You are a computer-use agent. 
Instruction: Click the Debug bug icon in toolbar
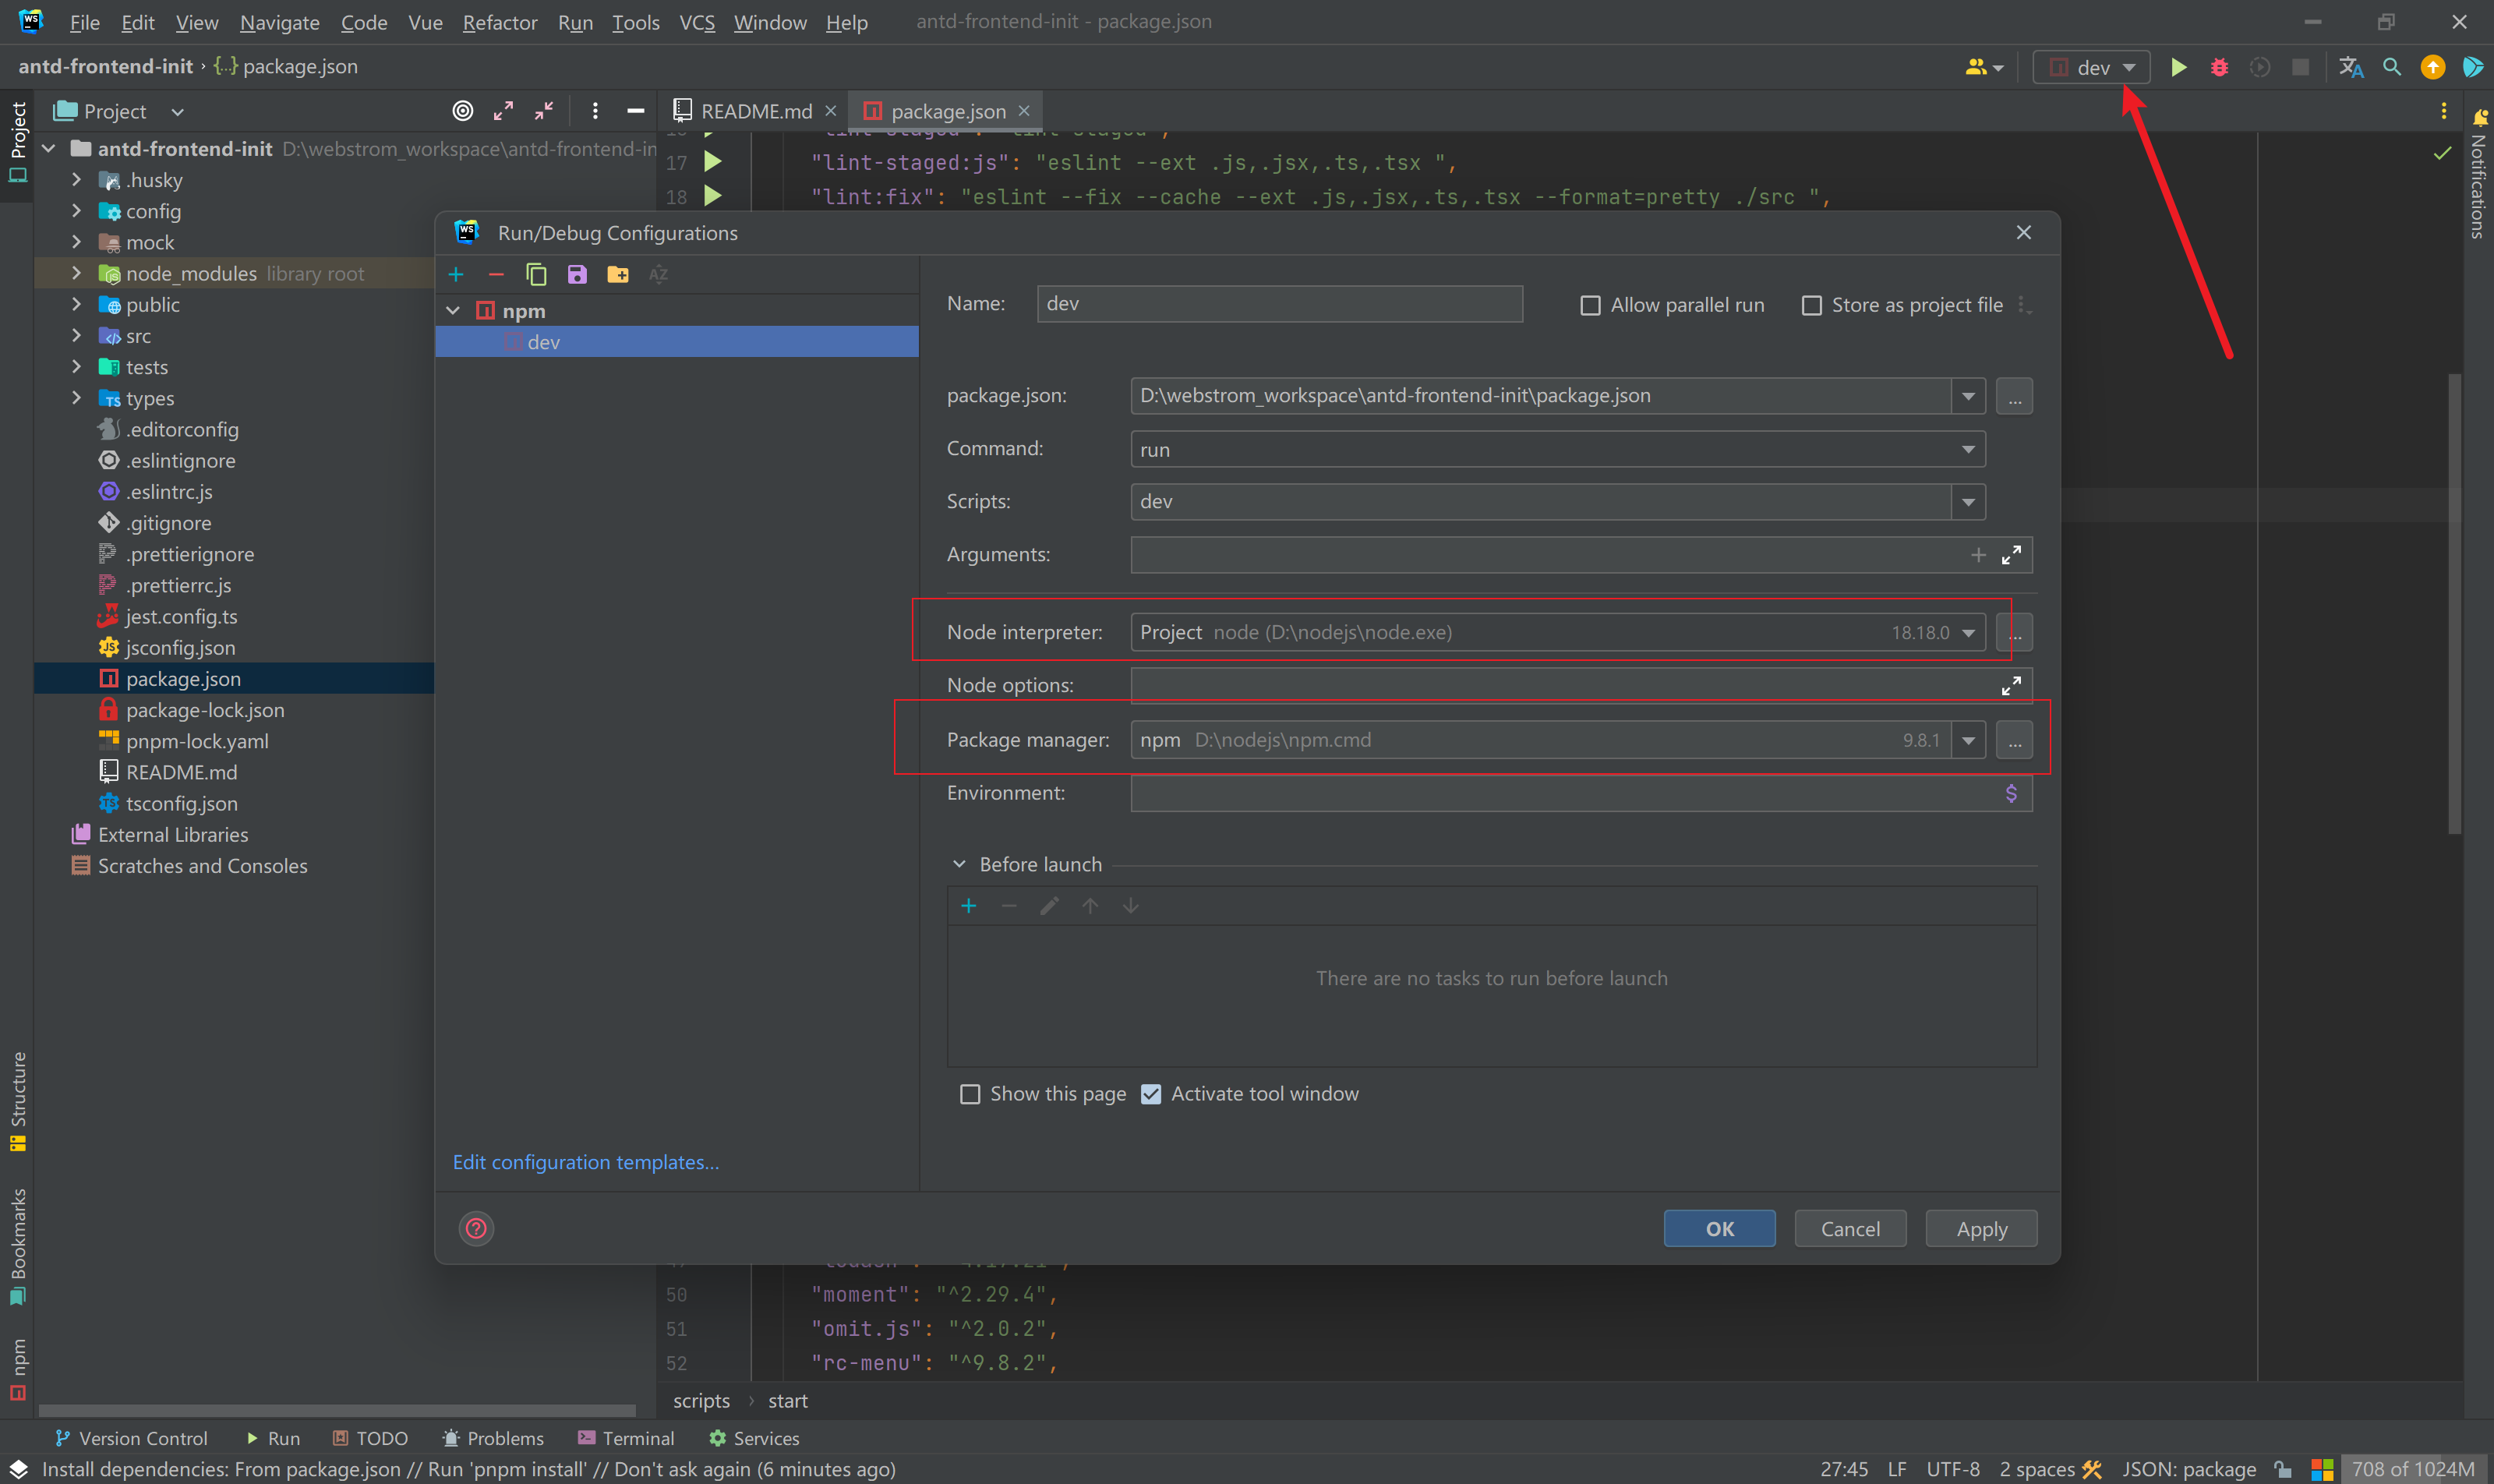[x=2219, y=67]
